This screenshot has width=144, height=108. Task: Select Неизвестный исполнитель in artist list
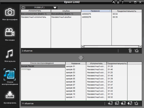pos(36,17)
